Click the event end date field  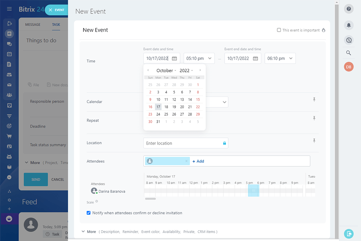tap(243, 58)
